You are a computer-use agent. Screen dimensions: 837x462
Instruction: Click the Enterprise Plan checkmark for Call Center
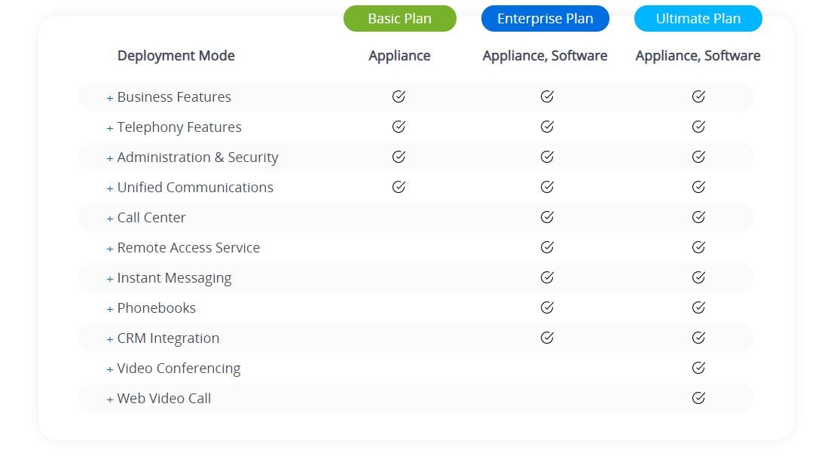point(547,217)
